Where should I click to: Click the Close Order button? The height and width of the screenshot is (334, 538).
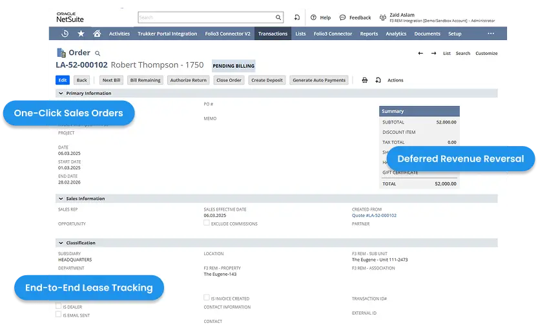coord(229,80)
